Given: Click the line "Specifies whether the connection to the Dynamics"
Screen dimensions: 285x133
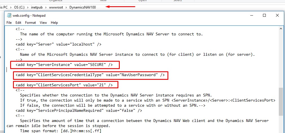Looking at the screenshot, I should pos(116,95).
